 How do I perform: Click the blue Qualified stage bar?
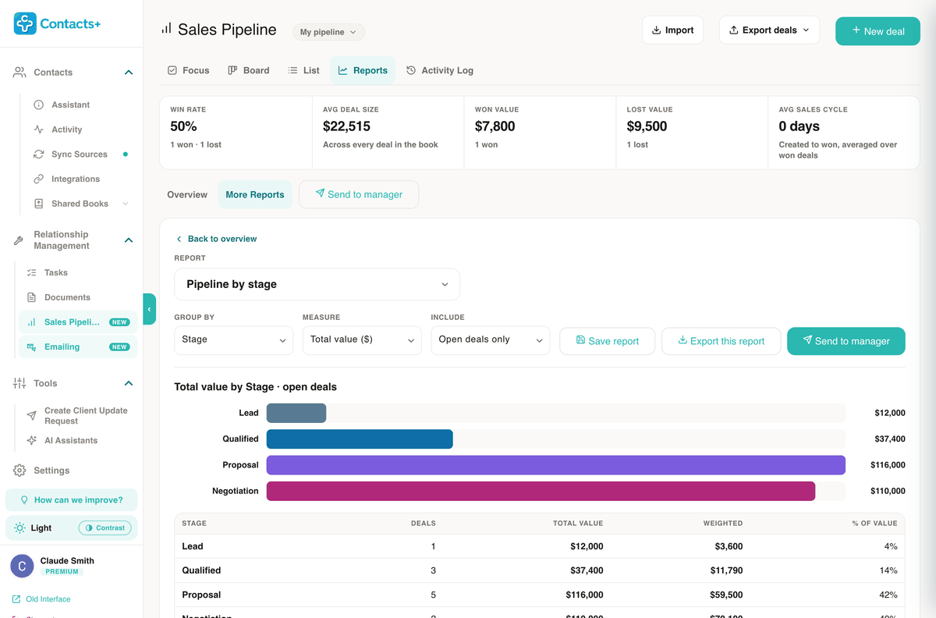(360, 439)
